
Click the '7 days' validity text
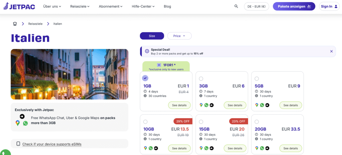pos(209,92)
